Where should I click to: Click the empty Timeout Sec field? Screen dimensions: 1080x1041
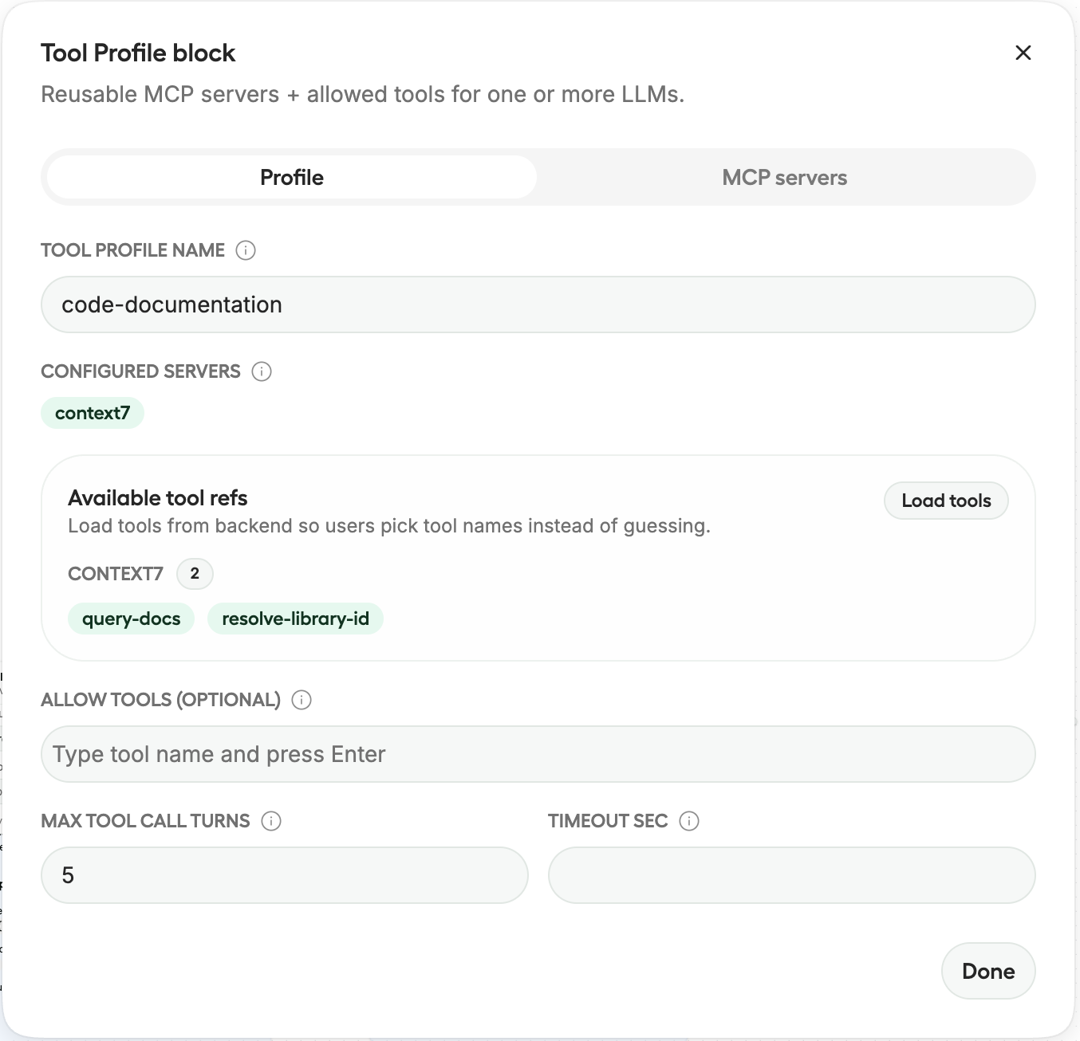point(791,875)
